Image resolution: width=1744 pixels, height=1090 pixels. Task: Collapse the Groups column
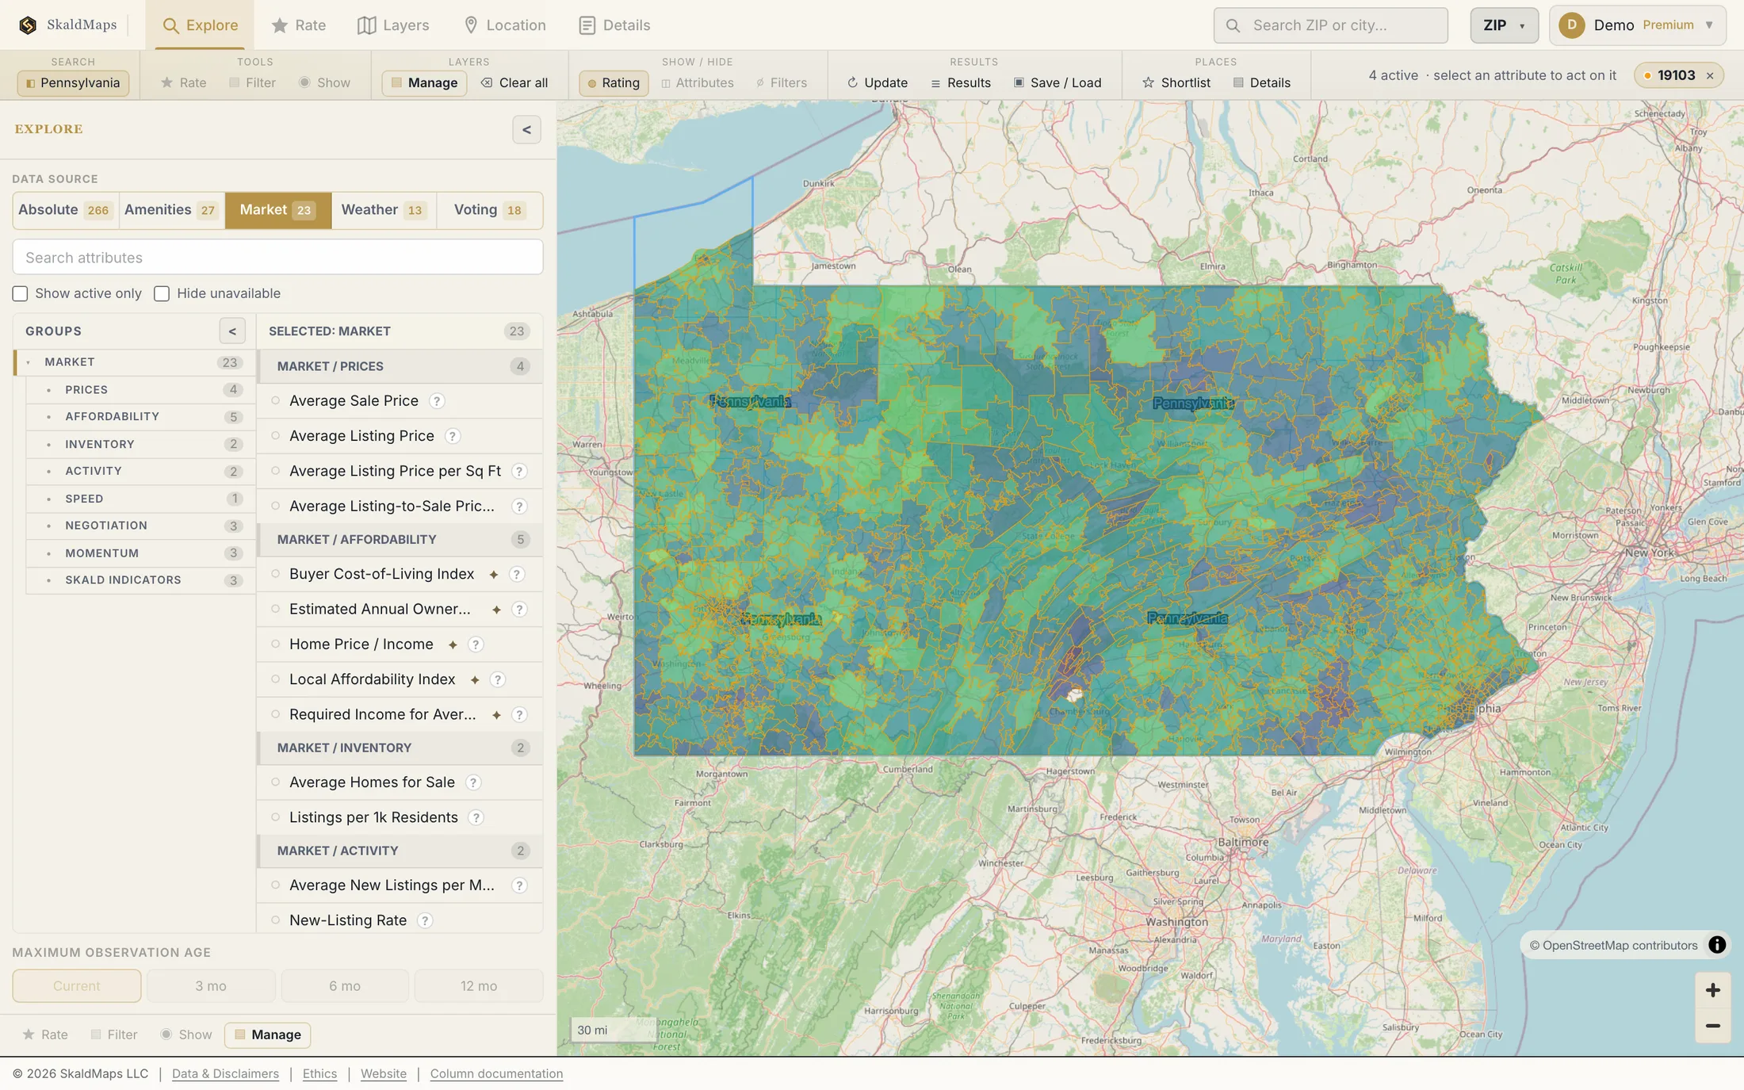point(232,331)
